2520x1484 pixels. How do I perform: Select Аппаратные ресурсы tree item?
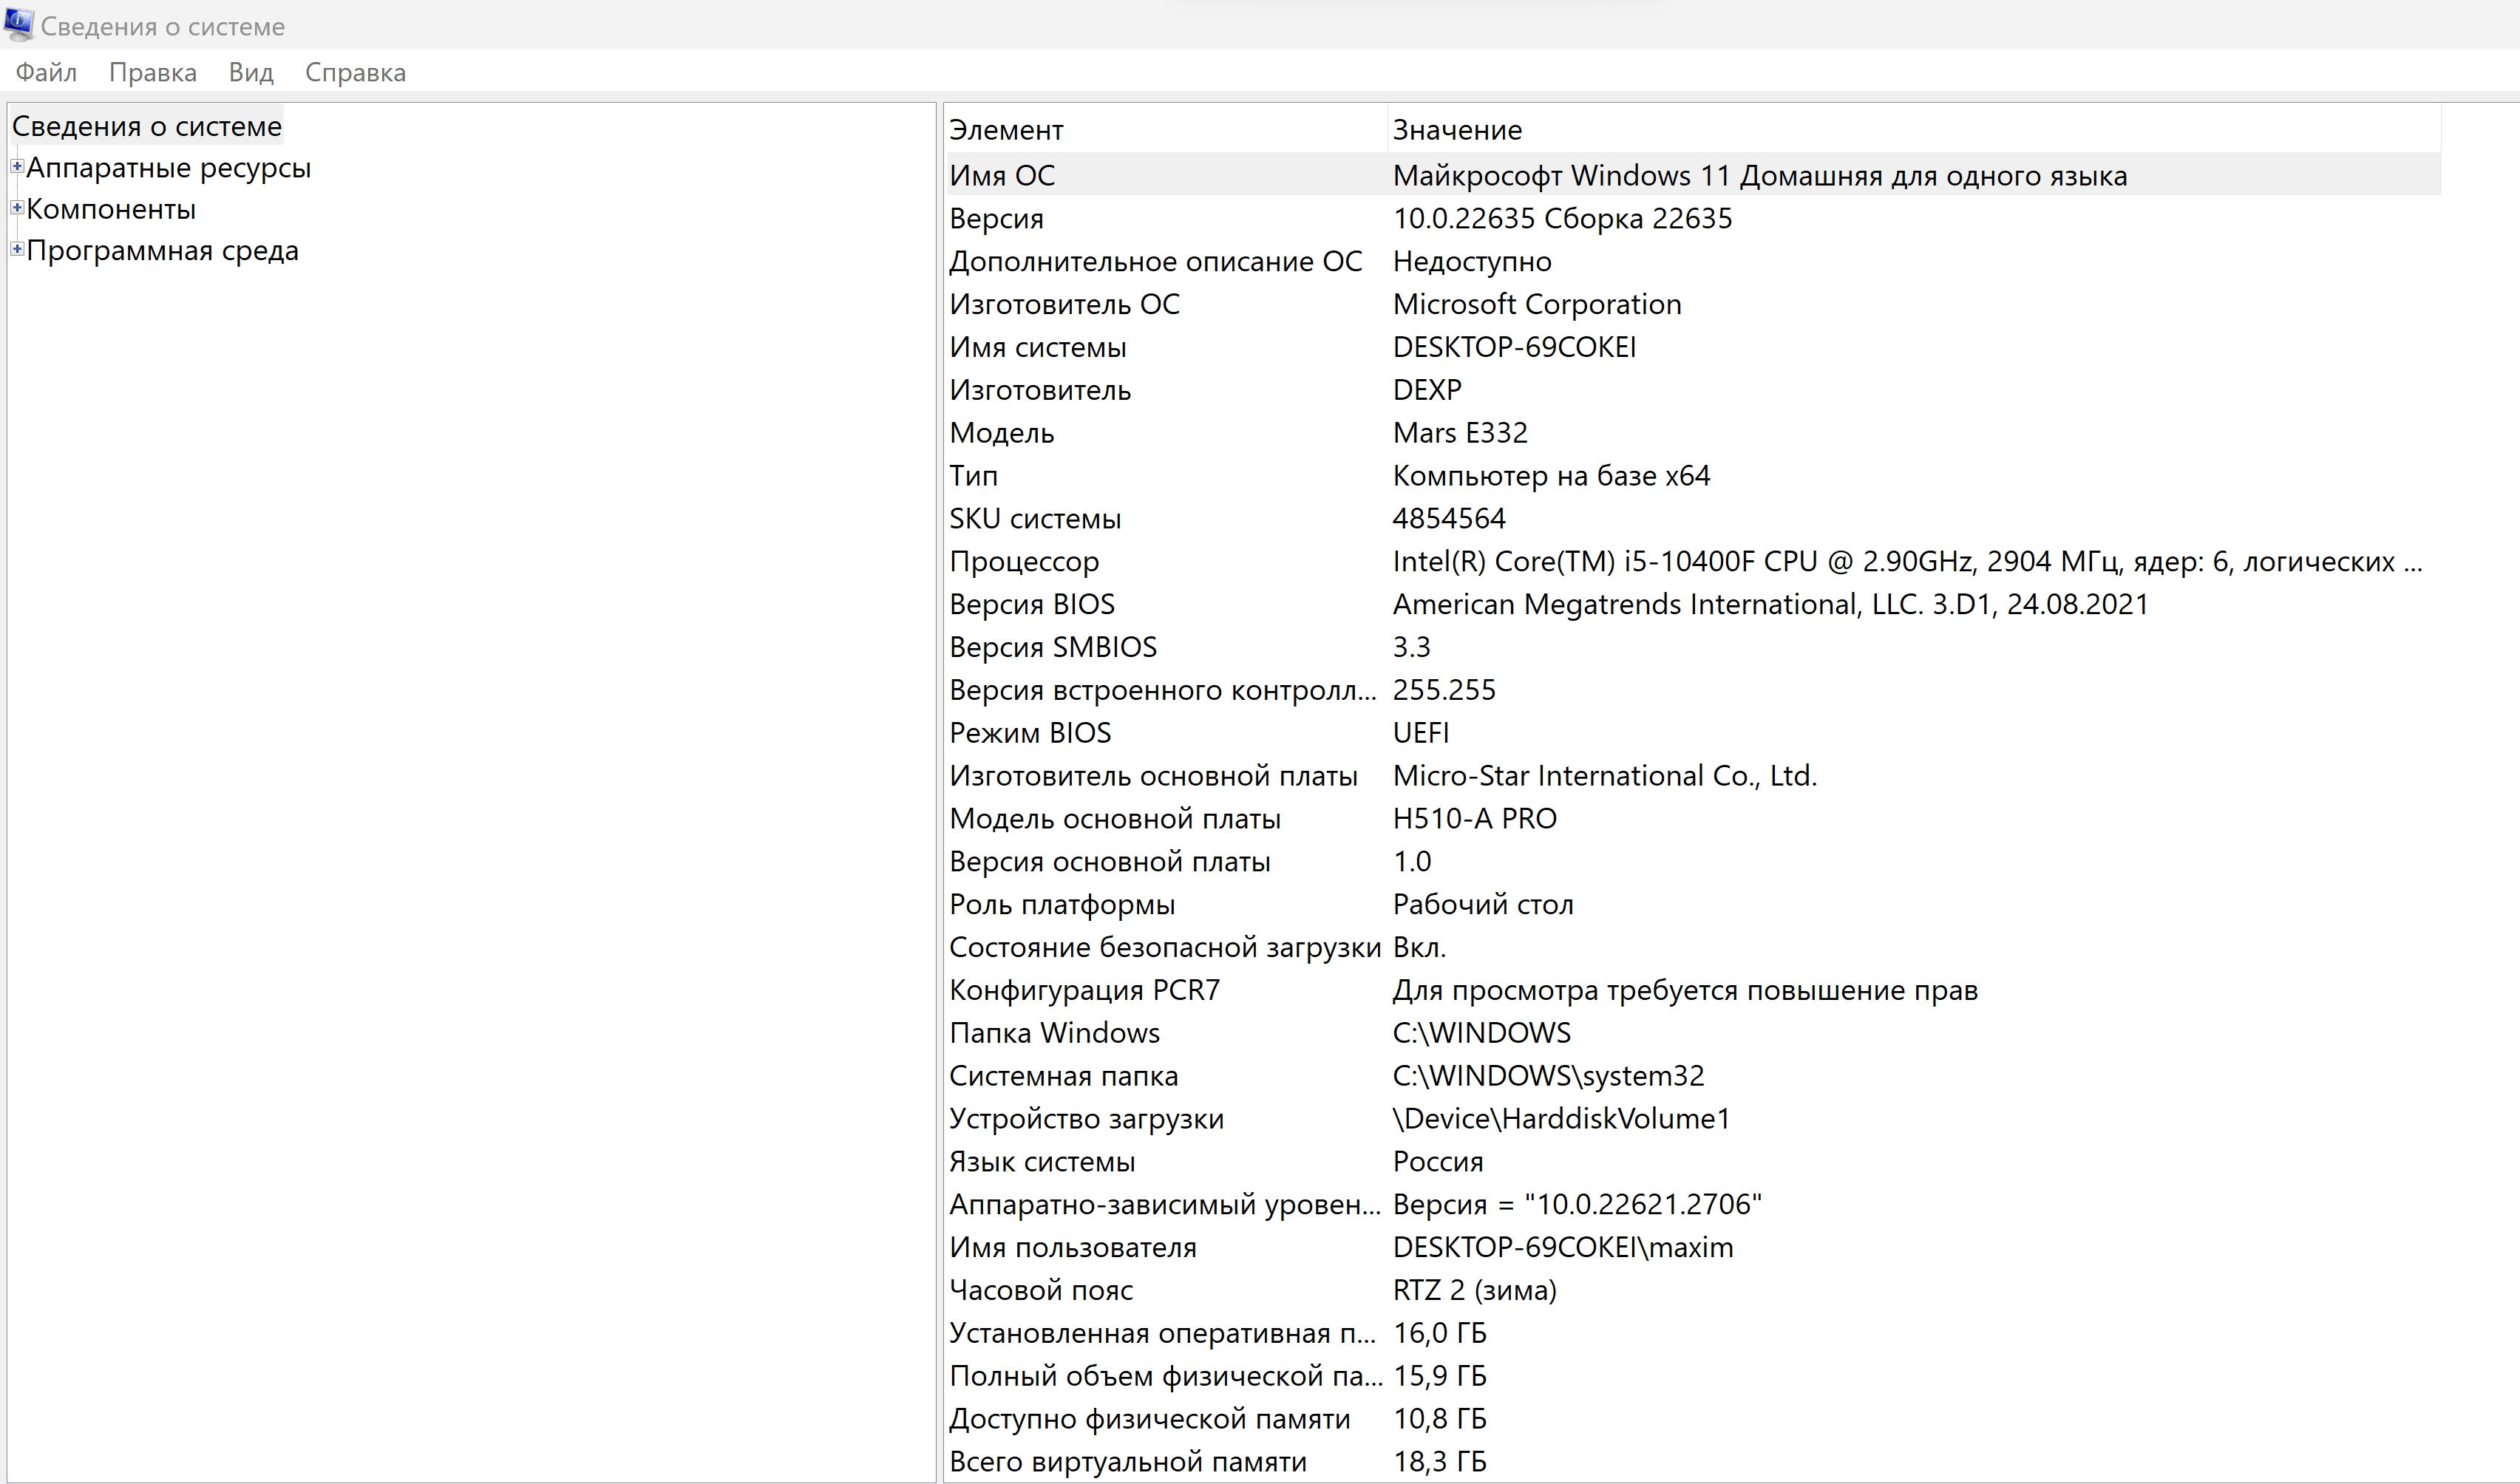point(169,168)
